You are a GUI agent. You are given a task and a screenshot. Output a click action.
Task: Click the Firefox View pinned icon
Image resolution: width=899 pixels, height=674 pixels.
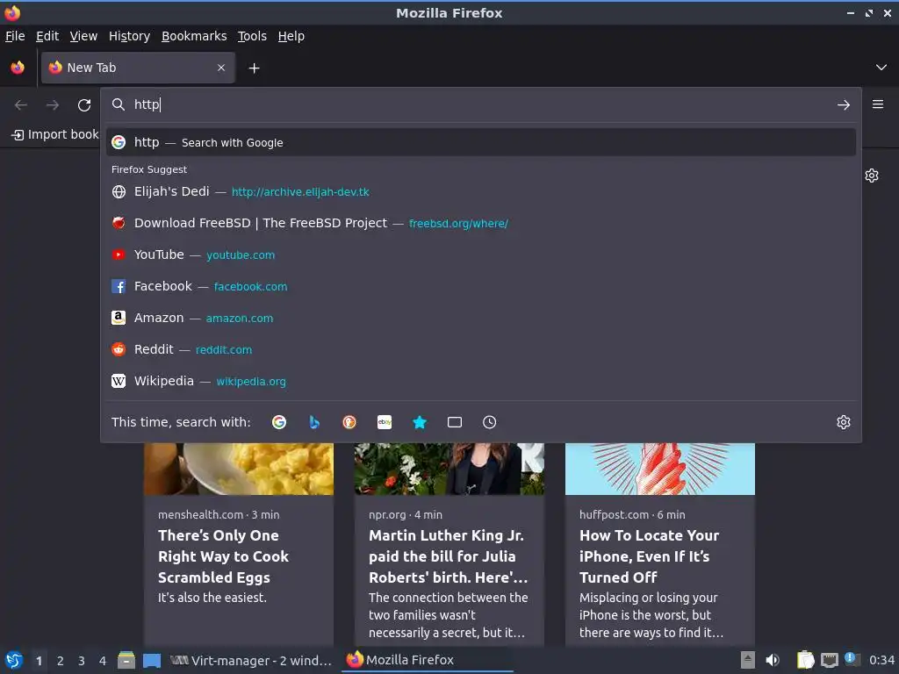pyautogui.click(x=18, y=68)
